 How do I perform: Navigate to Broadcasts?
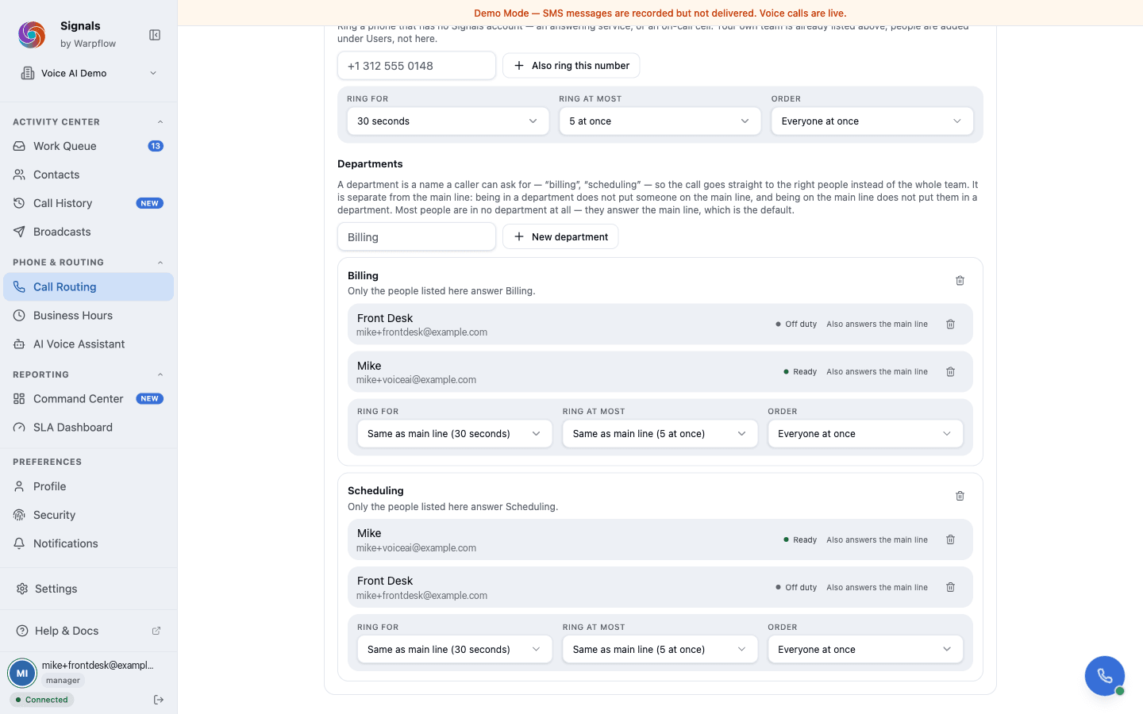pos(89,232)
